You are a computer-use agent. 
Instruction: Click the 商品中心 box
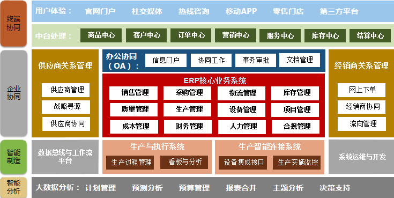point(101,35)
